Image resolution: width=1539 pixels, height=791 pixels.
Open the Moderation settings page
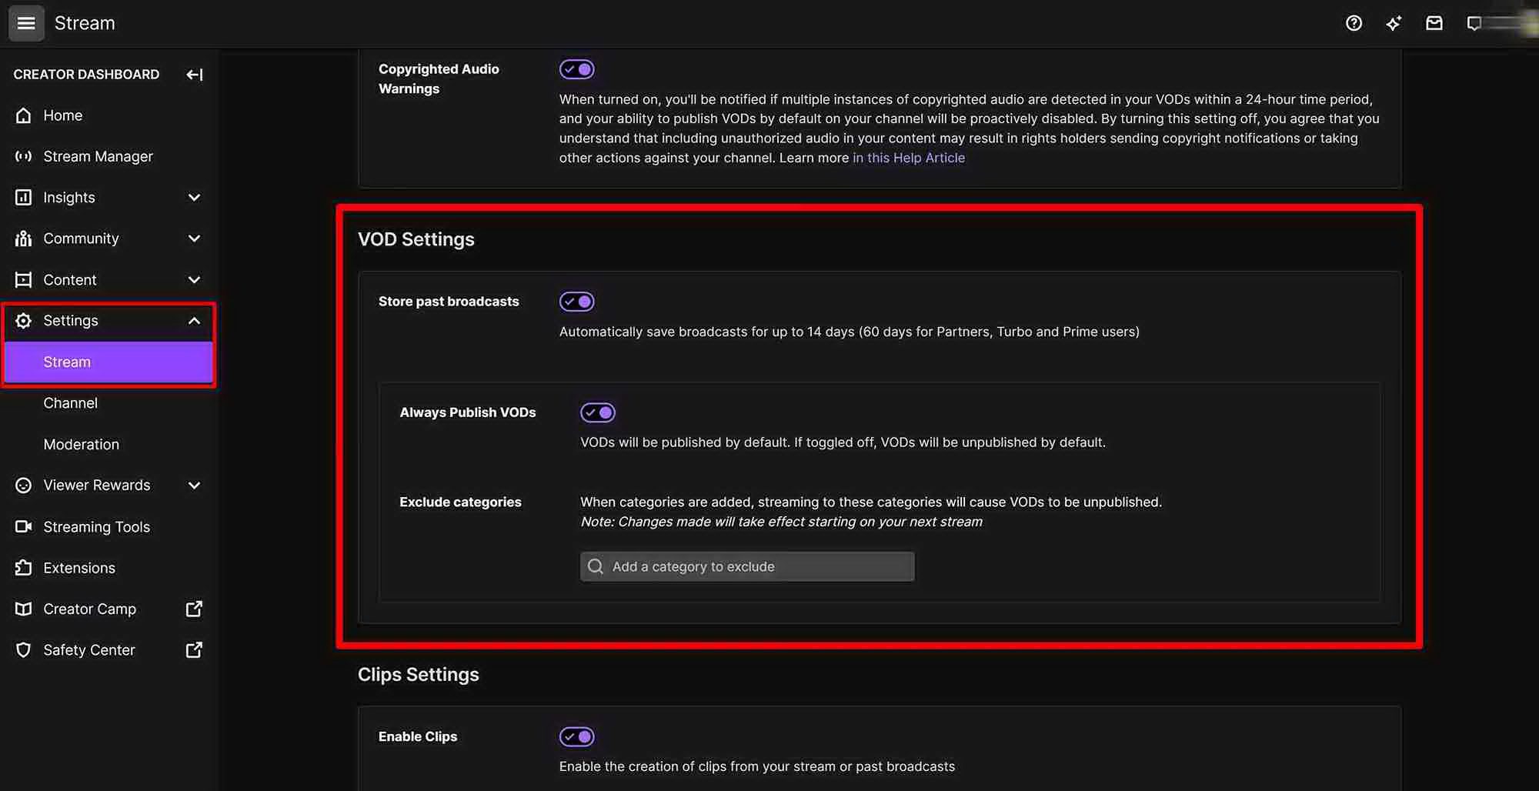pos(81,444)
